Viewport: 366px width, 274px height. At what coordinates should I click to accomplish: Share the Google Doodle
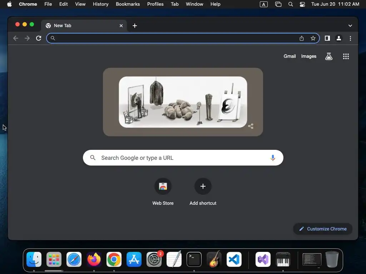[x=251, y=126]
